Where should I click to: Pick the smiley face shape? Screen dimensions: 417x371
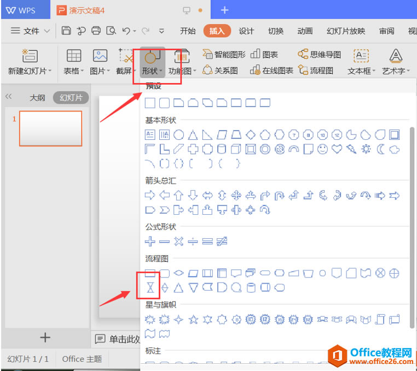[322, 149]
